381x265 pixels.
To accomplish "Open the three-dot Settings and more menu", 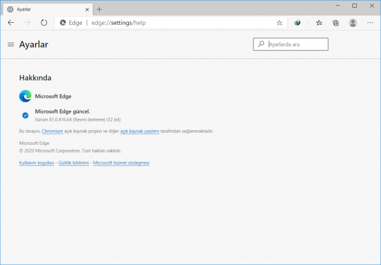I will 370,22.
